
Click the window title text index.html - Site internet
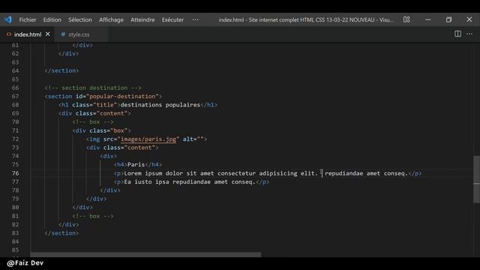point(306,19)
